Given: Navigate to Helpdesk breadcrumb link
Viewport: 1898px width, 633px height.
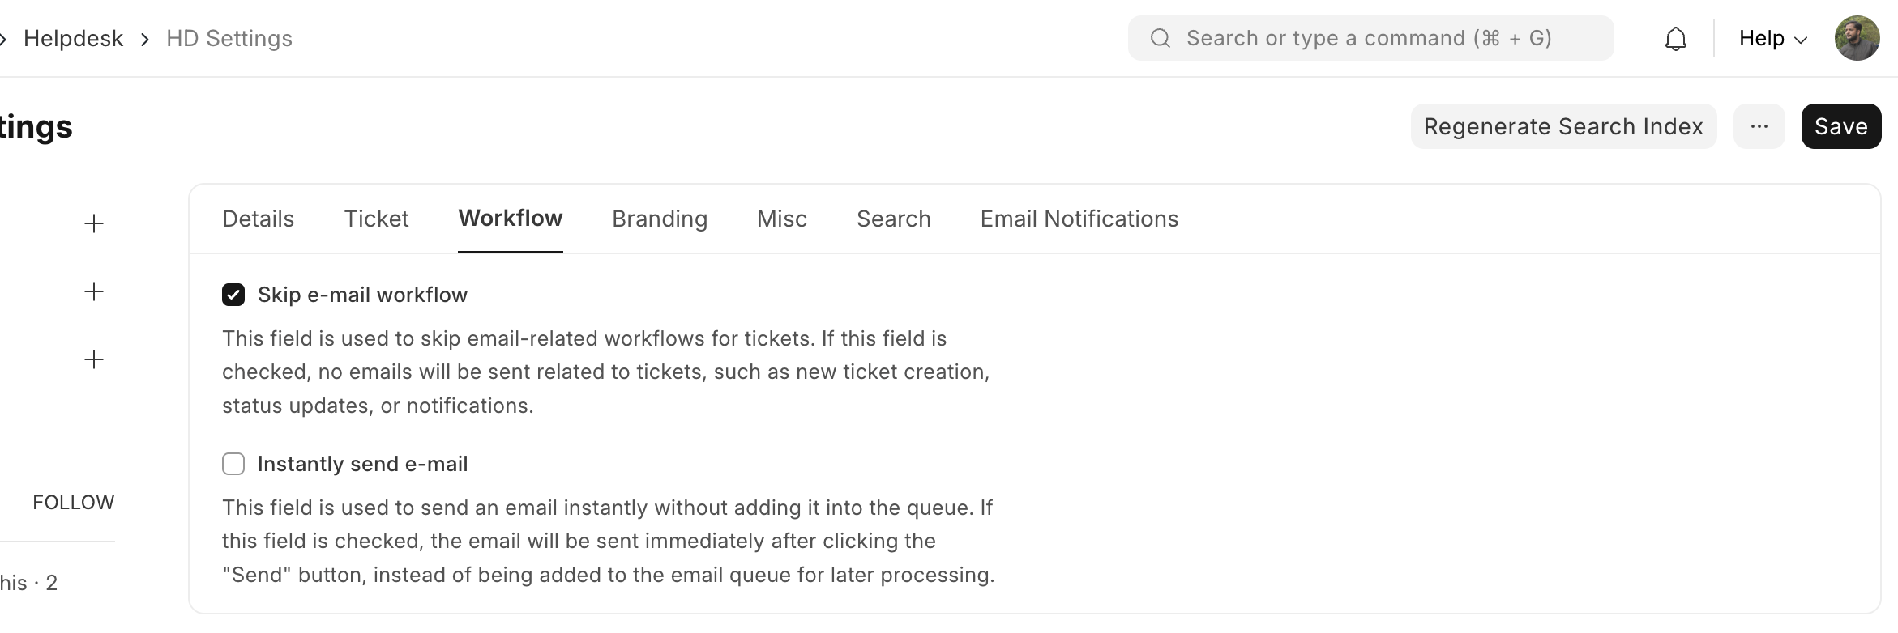Looking at the screenshot, I should click(x=73, y=39).
